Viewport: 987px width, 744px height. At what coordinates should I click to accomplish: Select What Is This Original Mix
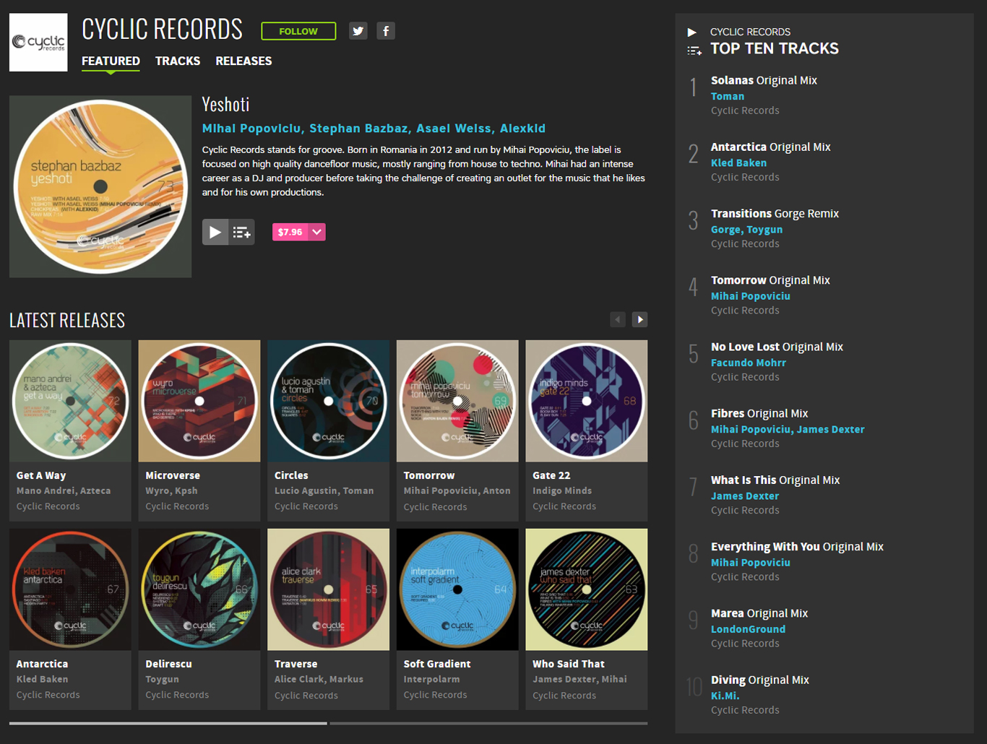(775, 480)
